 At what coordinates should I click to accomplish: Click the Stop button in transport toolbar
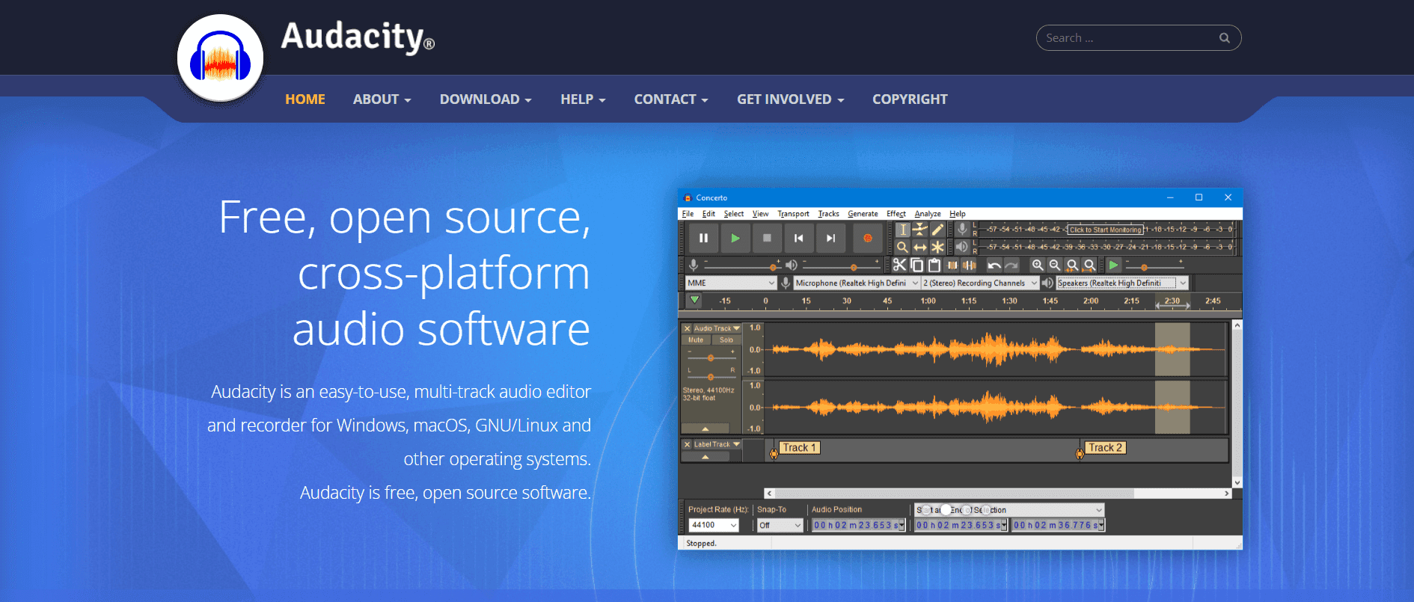tap(767, 238)
